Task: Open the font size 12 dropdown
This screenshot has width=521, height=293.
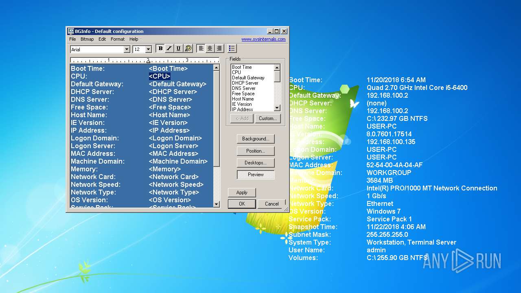Action: (x=148, y=49)
